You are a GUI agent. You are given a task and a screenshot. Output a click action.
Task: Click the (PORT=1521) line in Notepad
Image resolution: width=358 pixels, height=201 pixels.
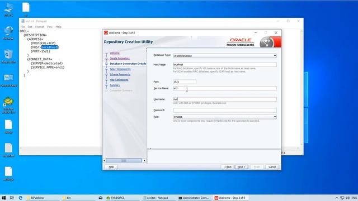tap(40, 51)
